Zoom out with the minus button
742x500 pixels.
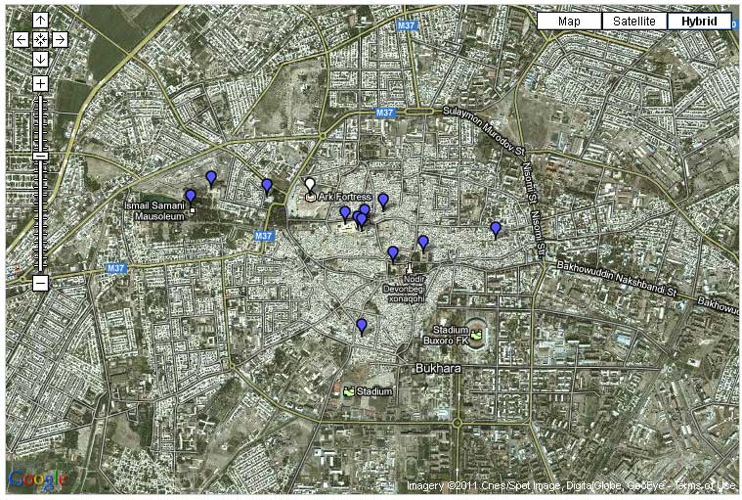click(x=40, y=283)
